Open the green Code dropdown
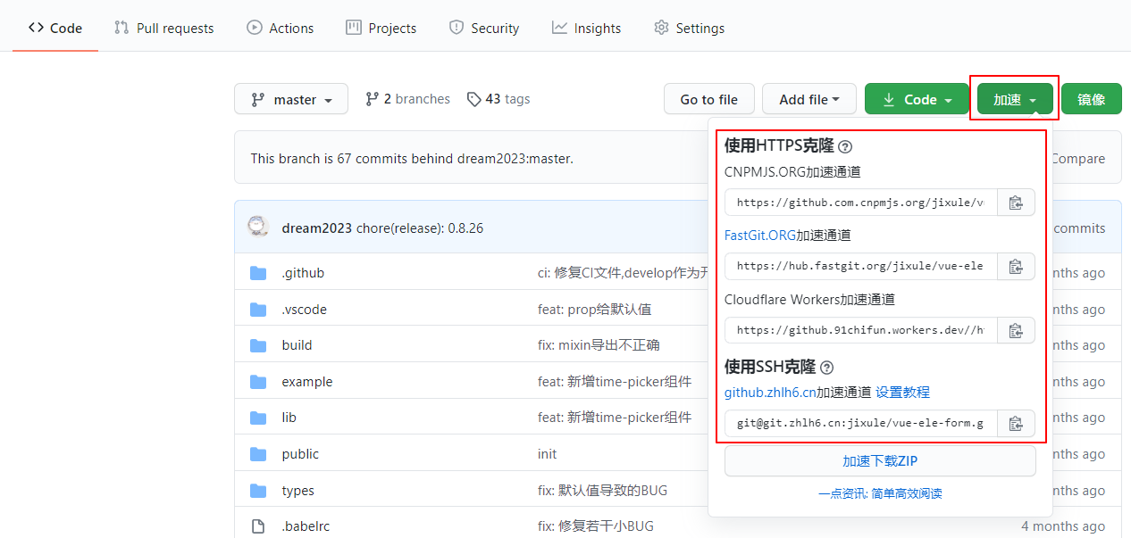 [x=917, y=99]
